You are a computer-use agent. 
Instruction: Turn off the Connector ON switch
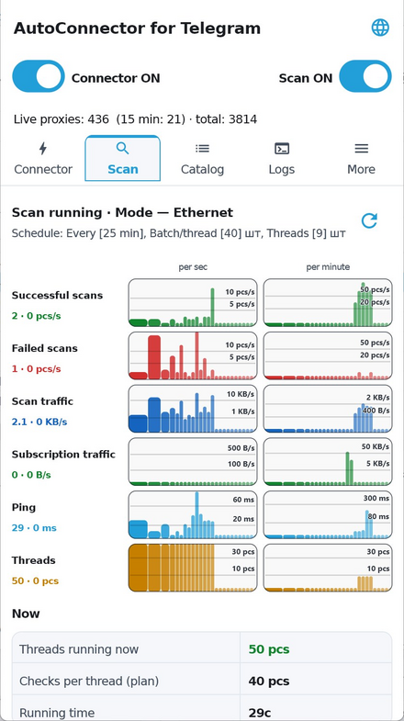coord(39,76)
